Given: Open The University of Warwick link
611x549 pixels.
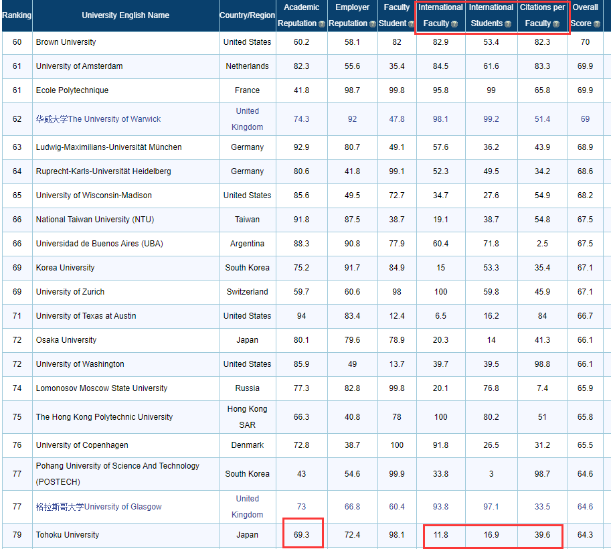Looking at the screenshot, I should point(98,119).
